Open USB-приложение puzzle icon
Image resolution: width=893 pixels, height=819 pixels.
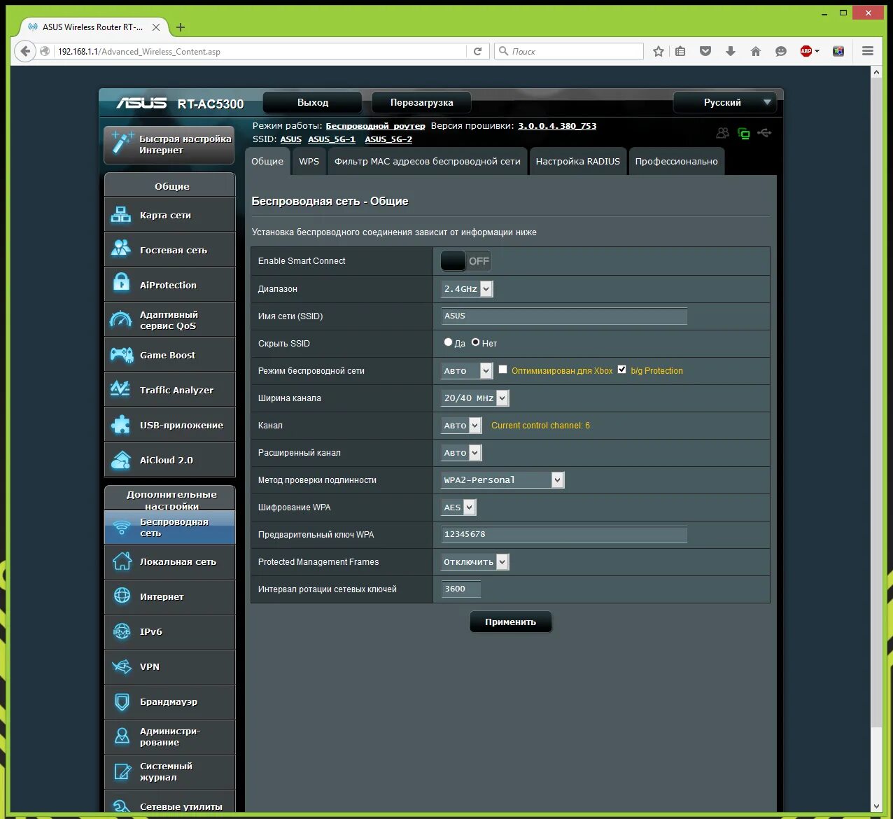coord(121,425)
